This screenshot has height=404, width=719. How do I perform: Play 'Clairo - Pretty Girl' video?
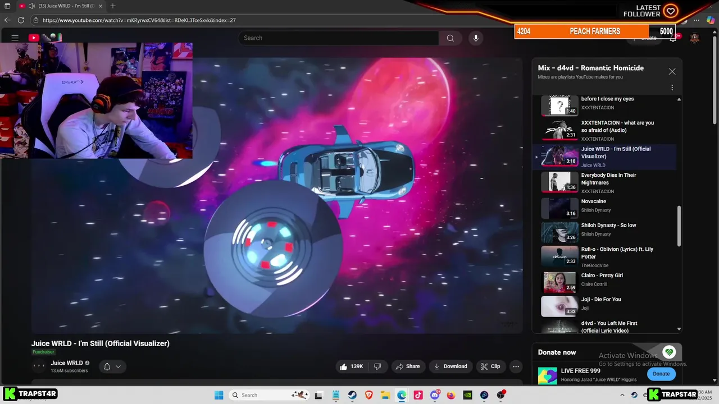point(604,282)
